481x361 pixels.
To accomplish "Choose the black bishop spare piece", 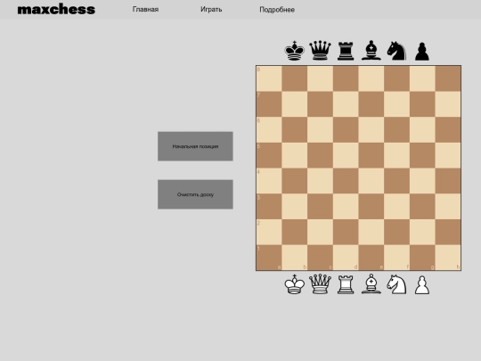I will click(x=371, y=51).
